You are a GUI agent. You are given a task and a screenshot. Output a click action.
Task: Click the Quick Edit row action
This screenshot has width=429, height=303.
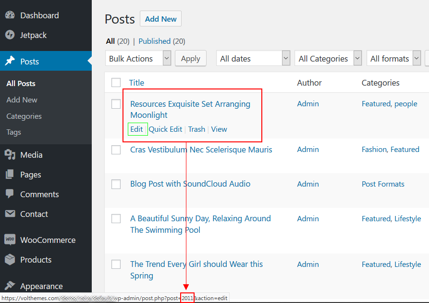pos(165,129)
